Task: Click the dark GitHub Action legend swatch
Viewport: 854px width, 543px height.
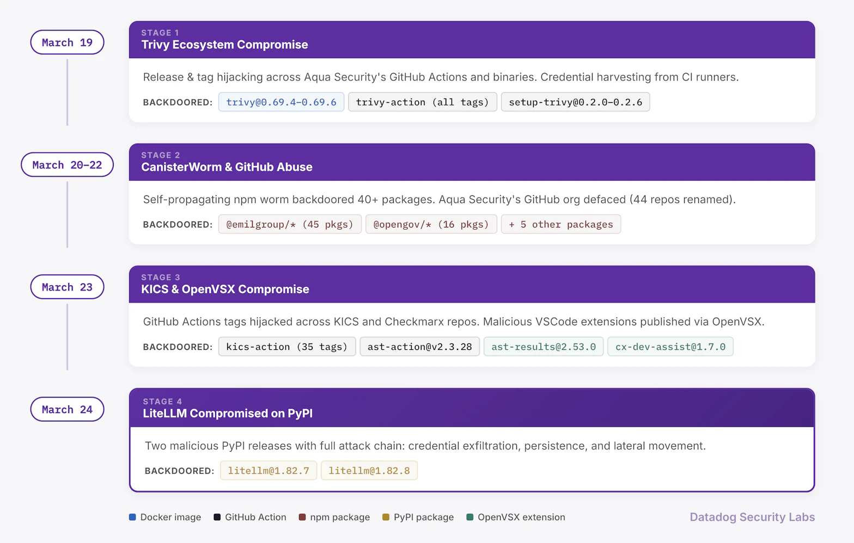Action: pyautogui.click(x=217, y=517)
